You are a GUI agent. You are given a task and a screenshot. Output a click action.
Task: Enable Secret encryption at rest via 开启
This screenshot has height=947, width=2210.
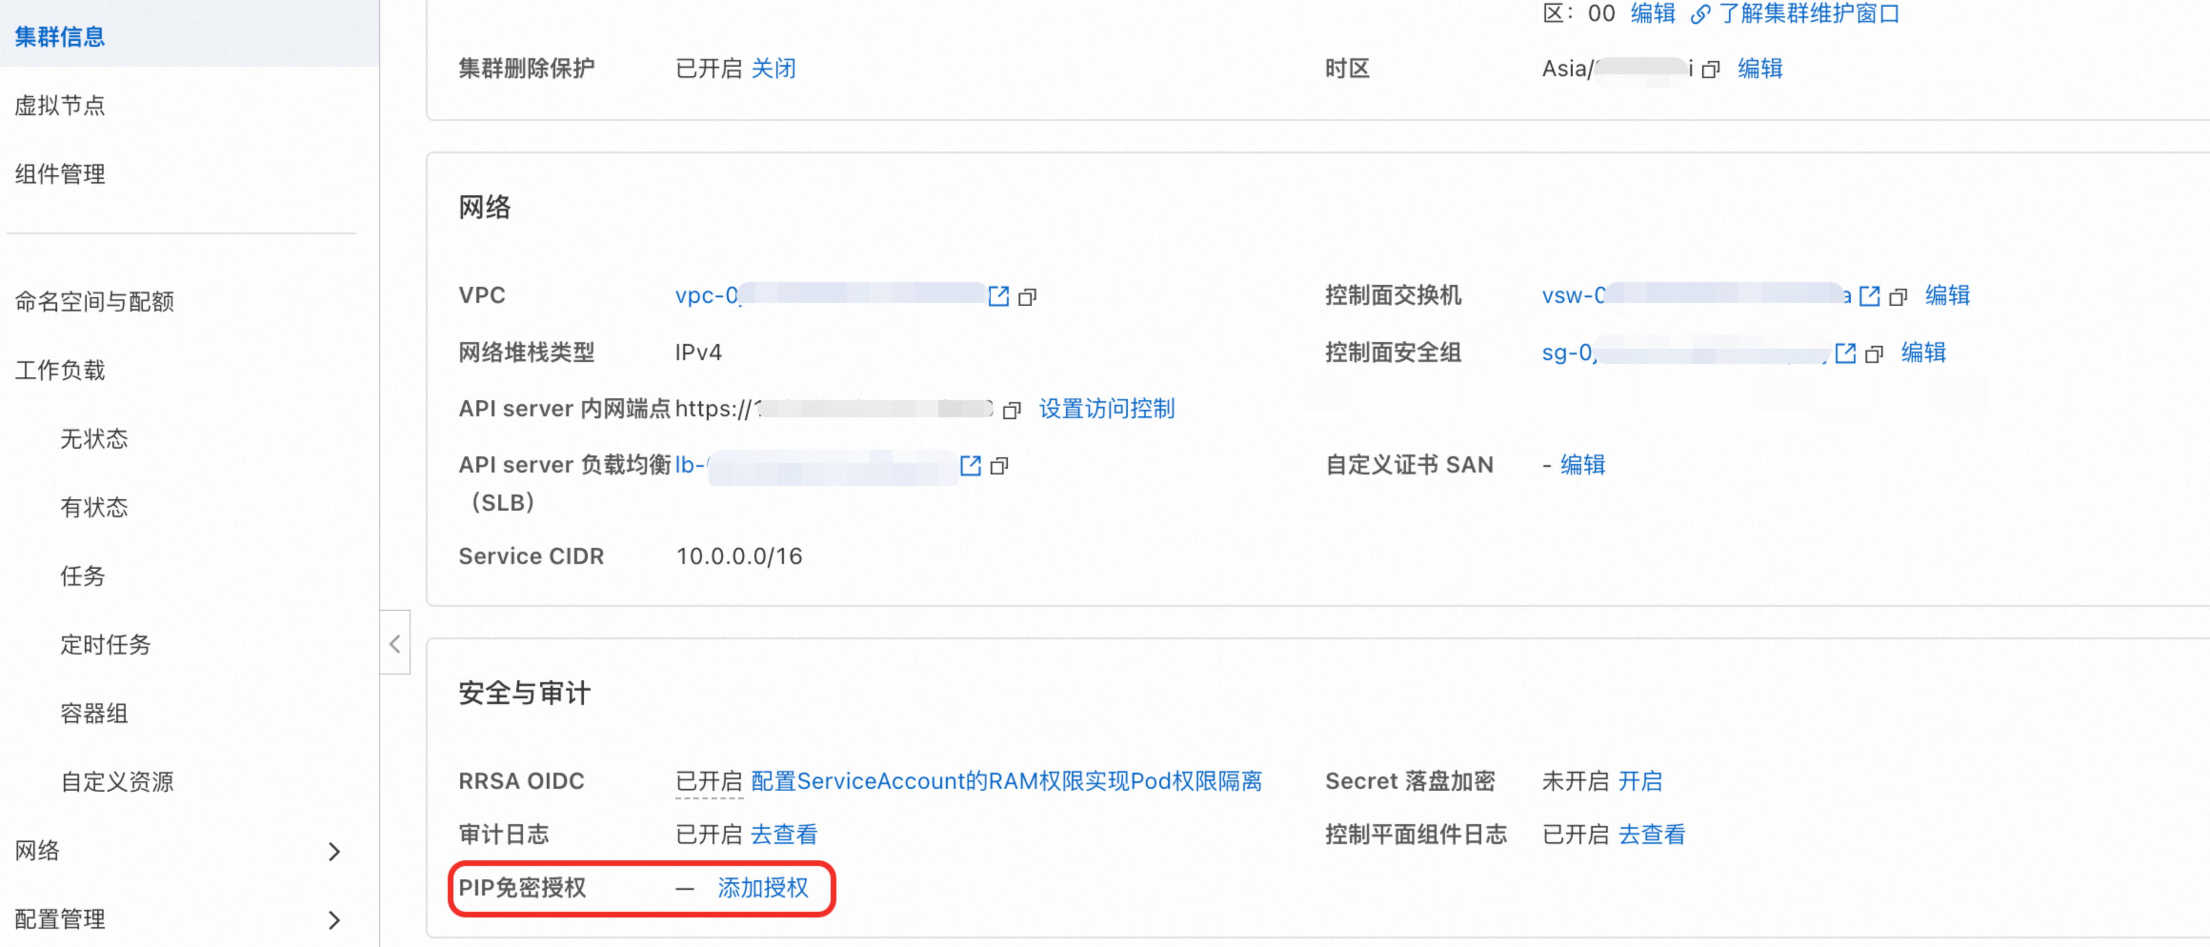pos(1639,781)
